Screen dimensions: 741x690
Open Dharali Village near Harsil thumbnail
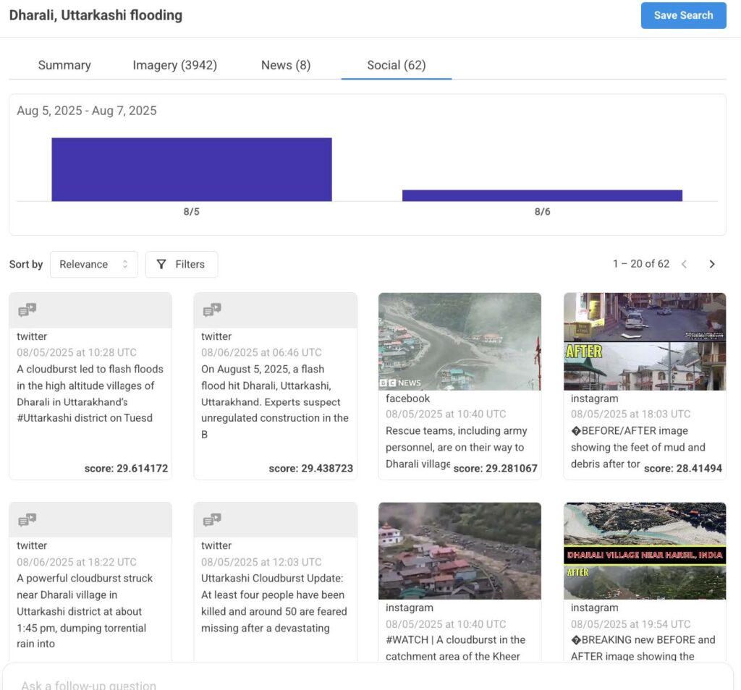coord(644,550)
